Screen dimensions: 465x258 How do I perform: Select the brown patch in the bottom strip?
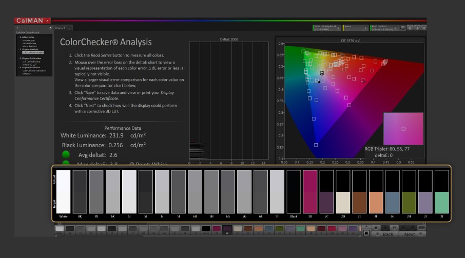pyautogui.click(x=248, y=229)
